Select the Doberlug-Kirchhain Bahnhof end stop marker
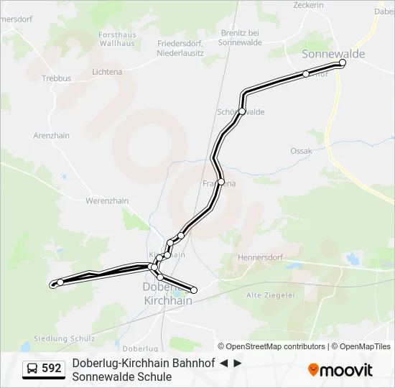This screenshot has width=395, height=388. click(194, 290)
